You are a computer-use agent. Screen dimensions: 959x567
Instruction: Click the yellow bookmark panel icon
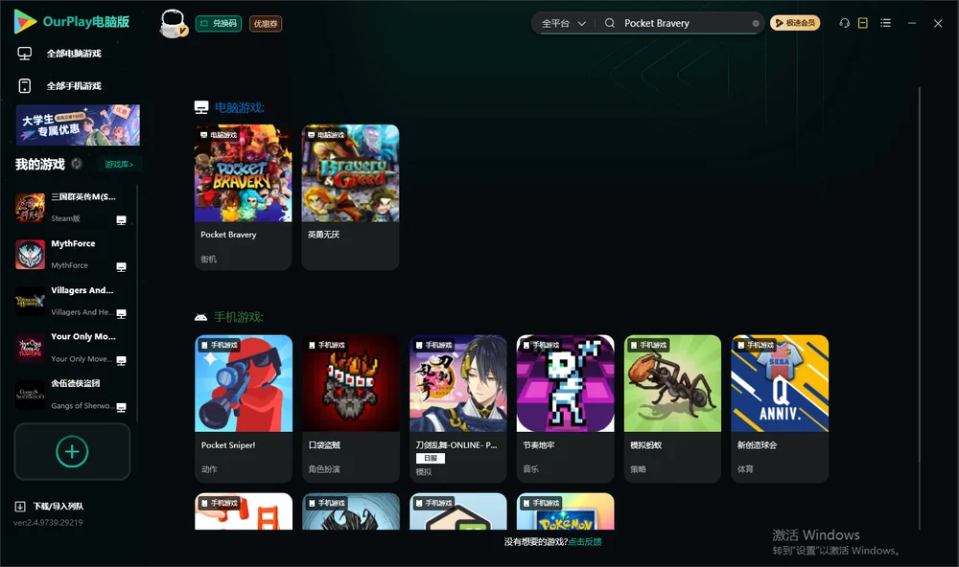pyautogui.click(x=863, y=23)
